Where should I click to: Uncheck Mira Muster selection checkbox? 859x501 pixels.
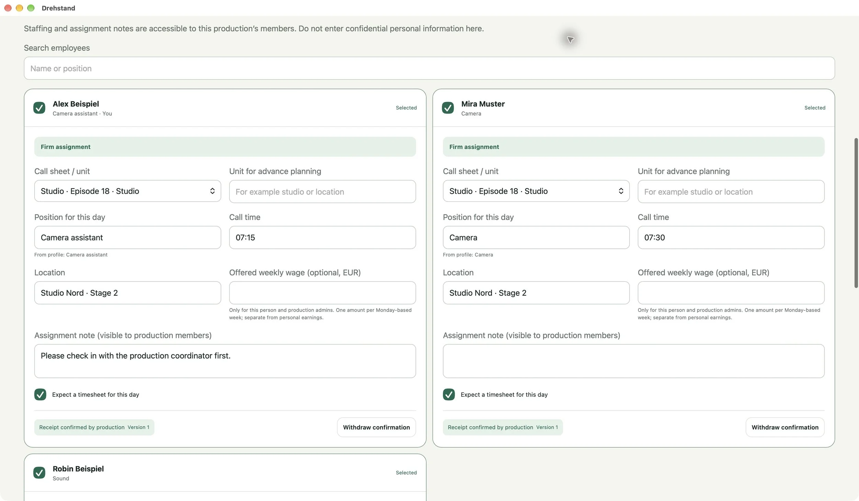click(448, 108)
